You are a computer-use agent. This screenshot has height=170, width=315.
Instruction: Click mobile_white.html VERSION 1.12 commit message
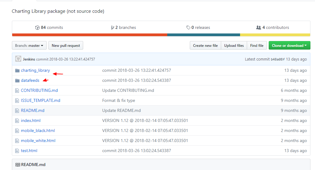pos(145,141)
